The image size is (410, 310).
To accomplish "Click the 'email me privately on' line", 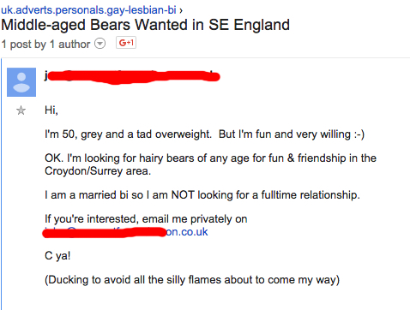I will 146,219.
